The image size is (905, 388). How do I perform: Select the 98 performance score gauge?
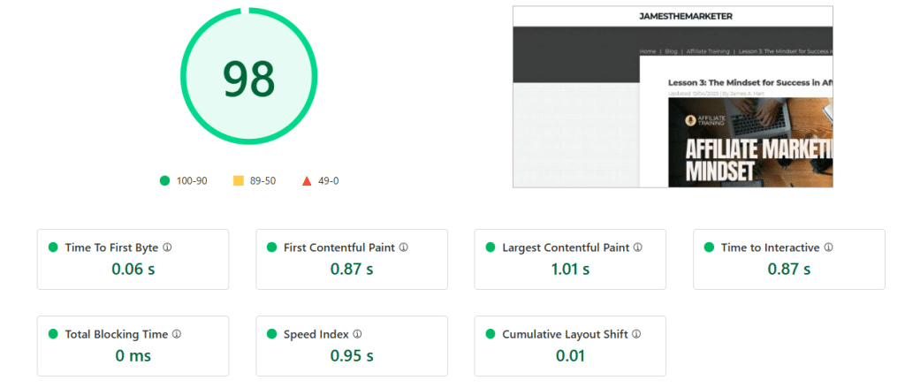coord(248,75)
